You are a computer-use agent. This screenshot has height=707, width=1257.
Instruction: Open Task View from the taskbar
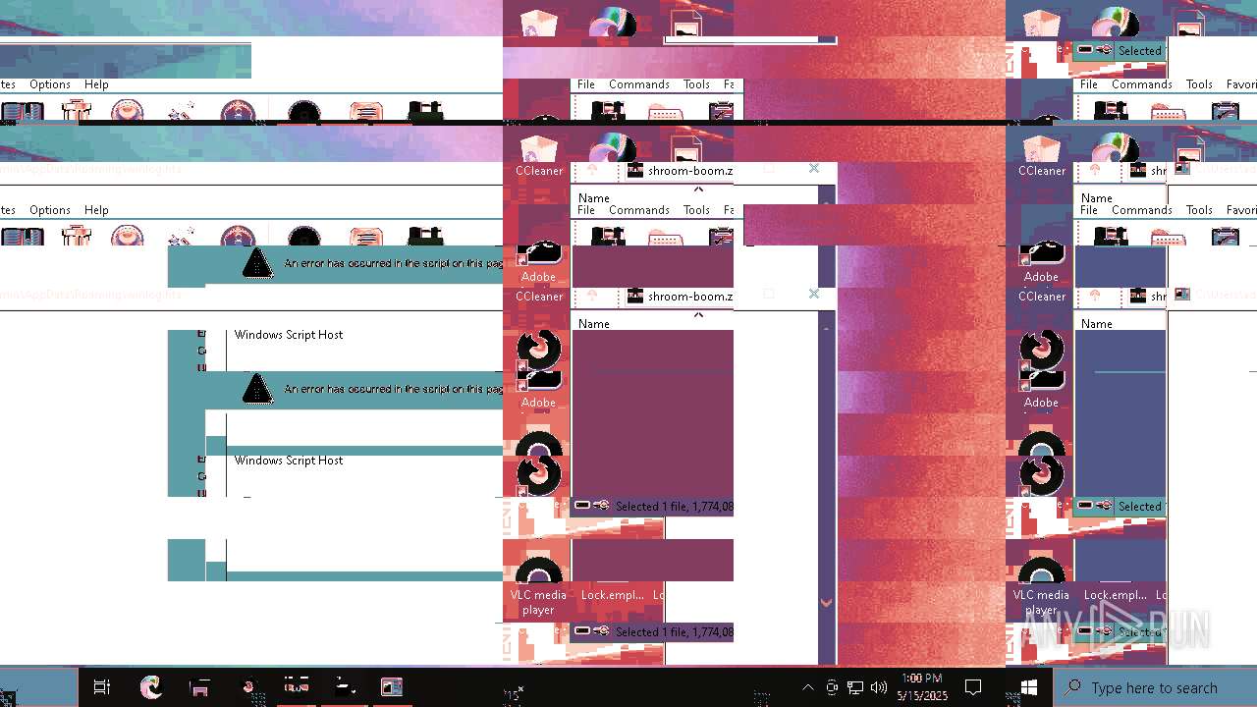(101, 687)
